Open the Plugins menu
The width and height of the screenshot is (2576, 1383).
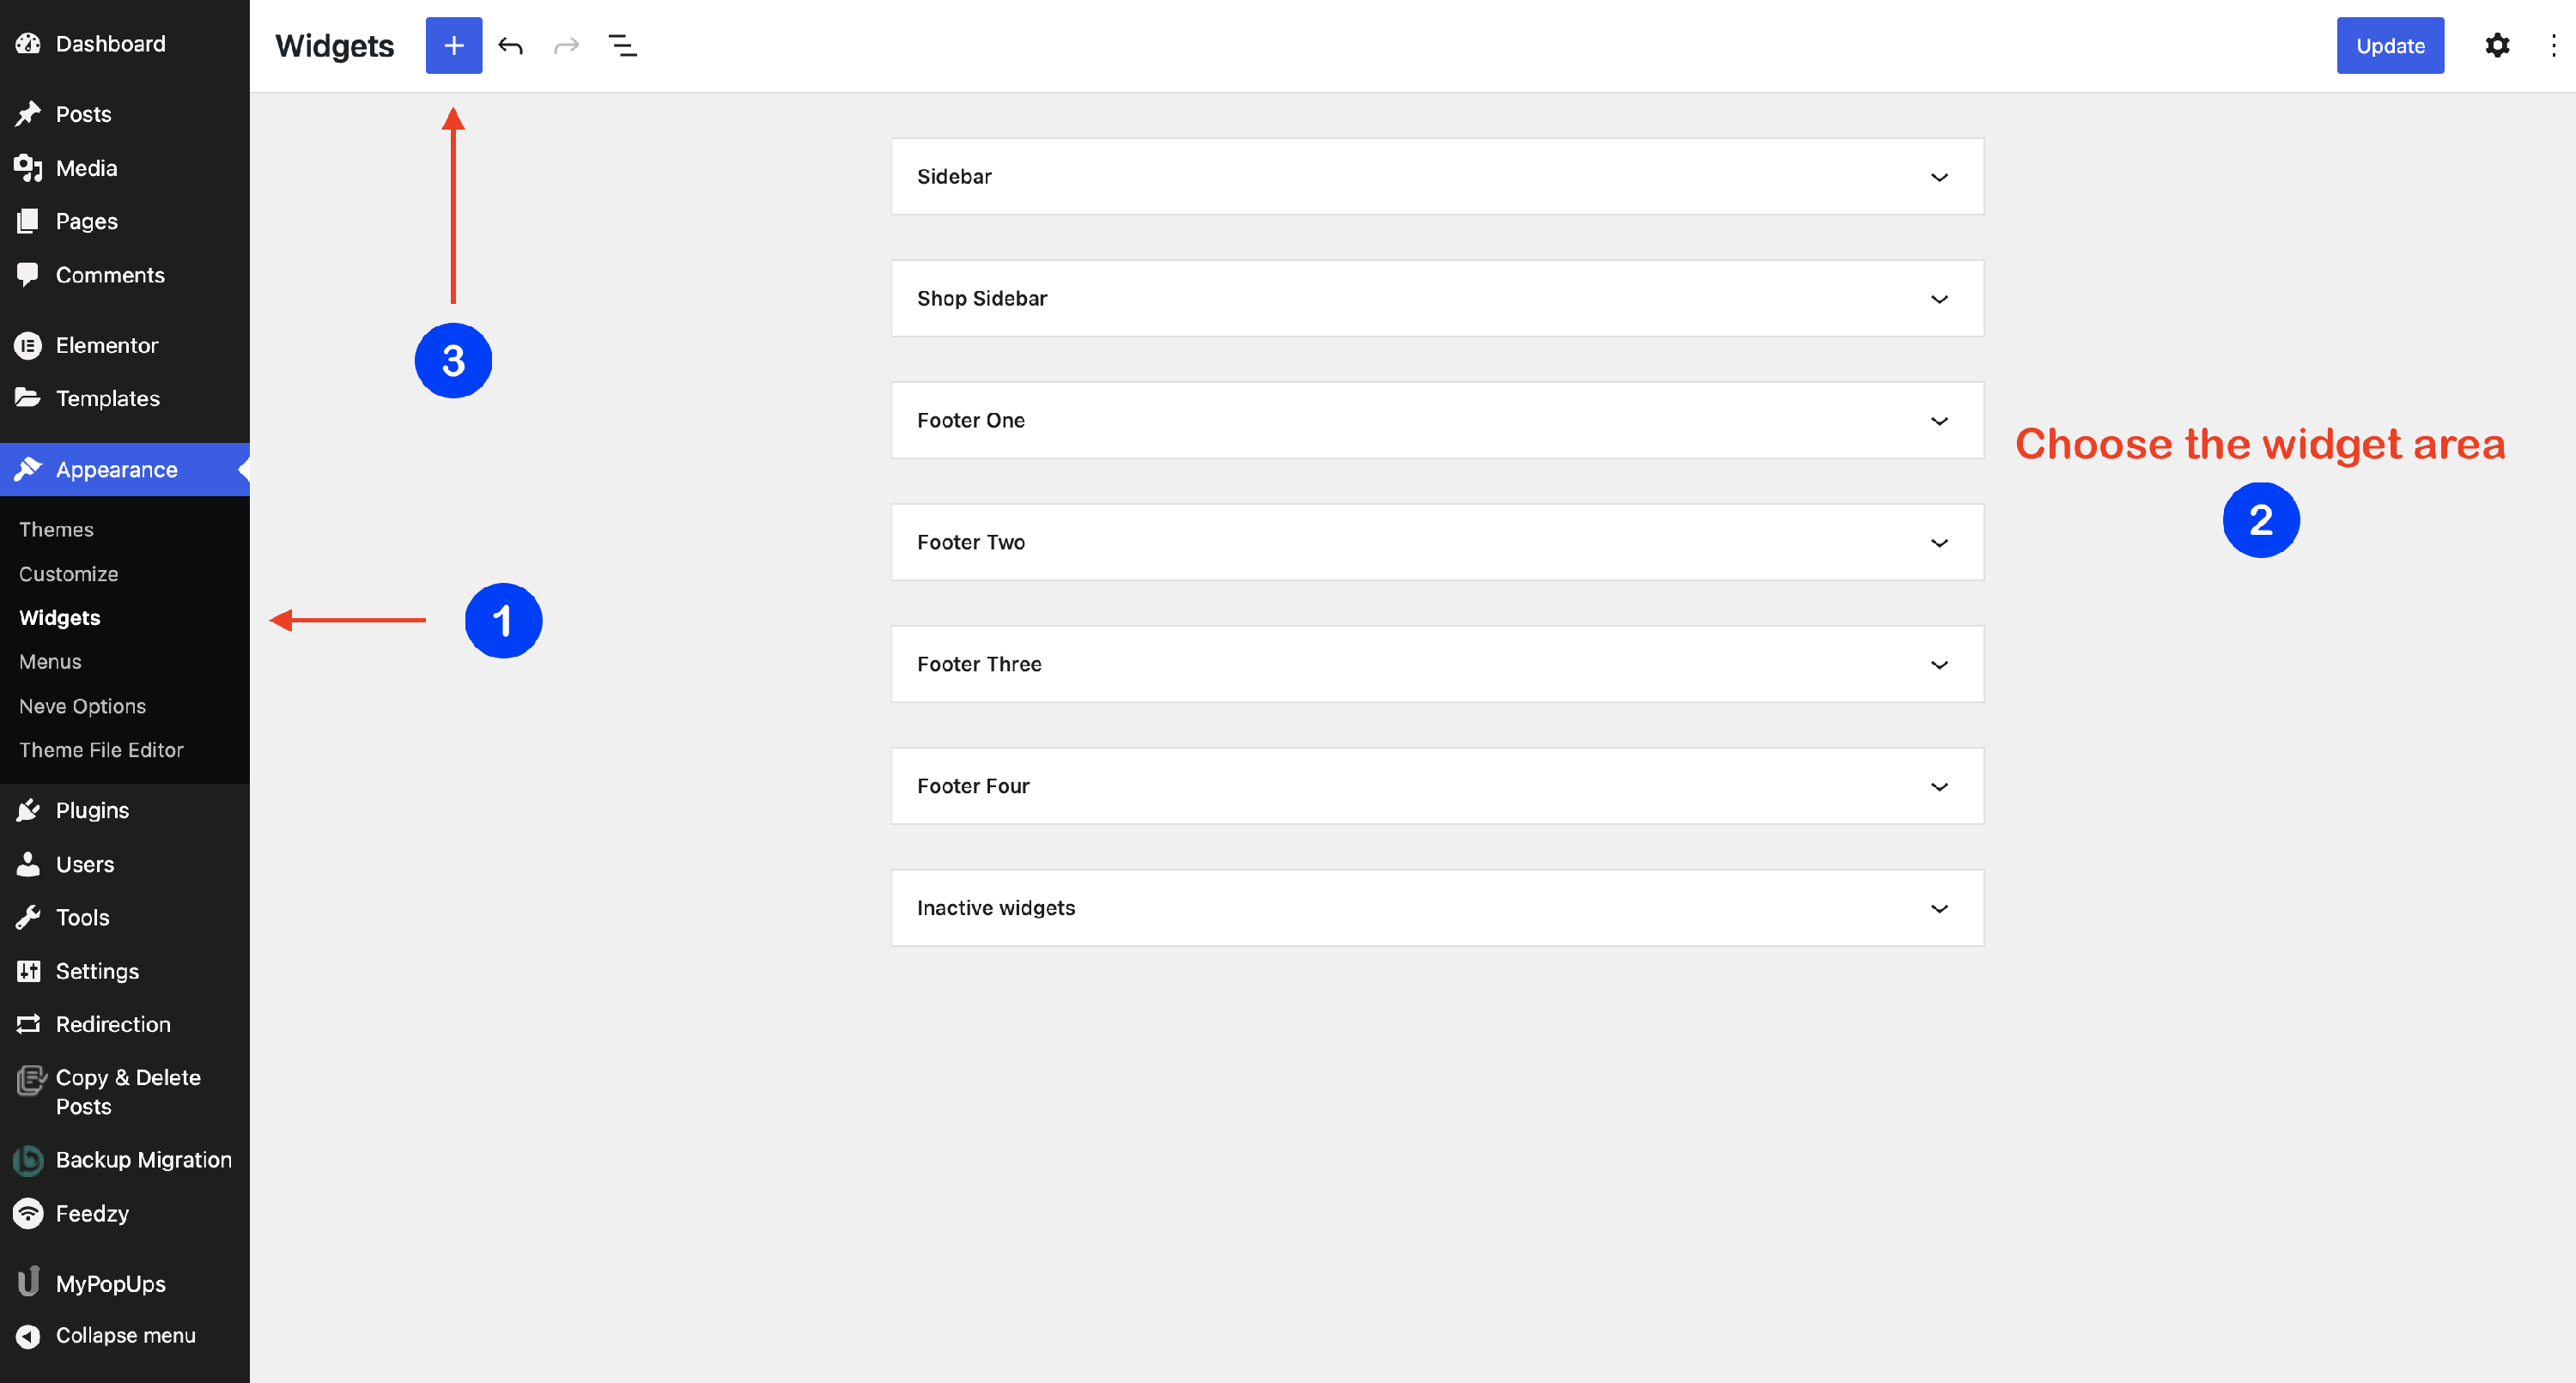pos(92,810)
